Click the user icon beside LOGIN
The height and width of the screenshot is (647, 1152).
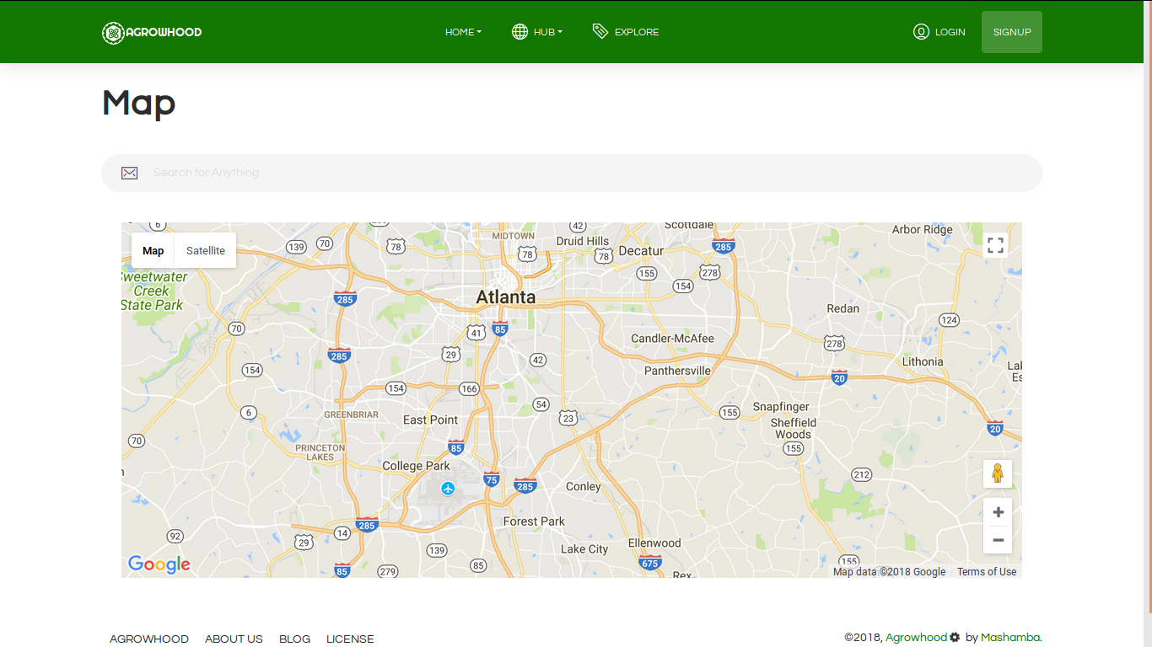click(x=921, y=32)
